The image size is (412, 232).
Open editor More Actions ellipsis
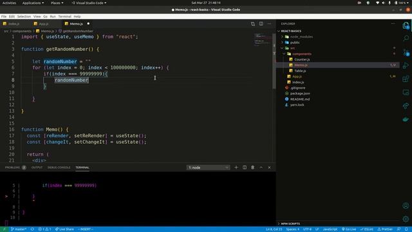click(269, 24)
